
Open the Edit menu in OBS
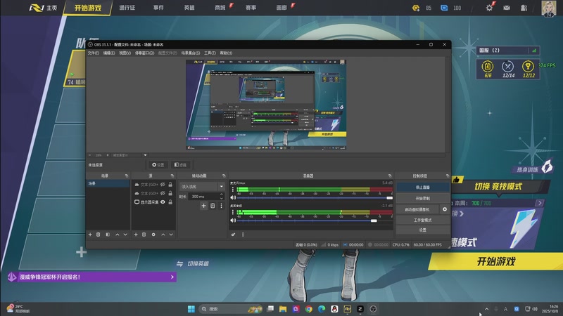109,53
